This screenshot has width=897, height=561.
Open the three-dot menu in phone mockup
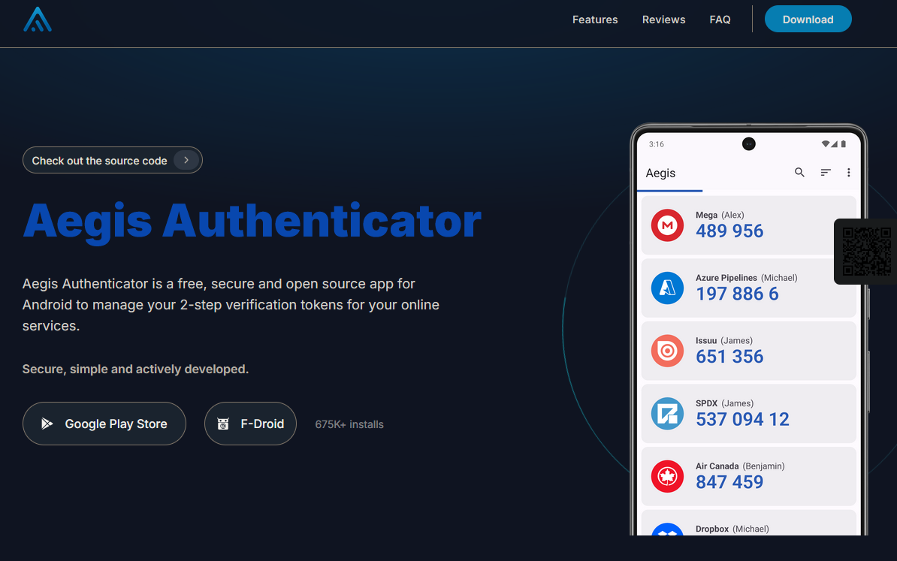(848, 172)
